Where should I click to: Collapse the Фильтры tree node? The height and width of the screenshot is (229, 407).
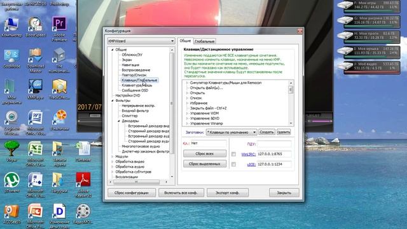click(113, 101)
